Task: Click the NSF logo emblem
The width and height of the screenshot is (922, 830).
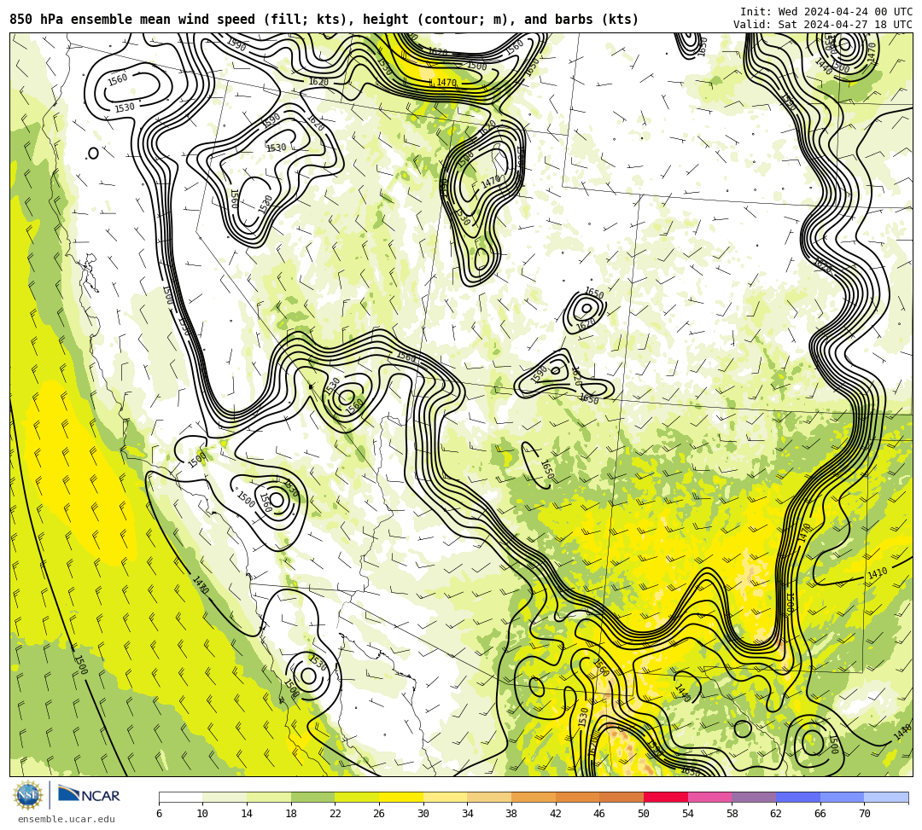Action: 27,795
